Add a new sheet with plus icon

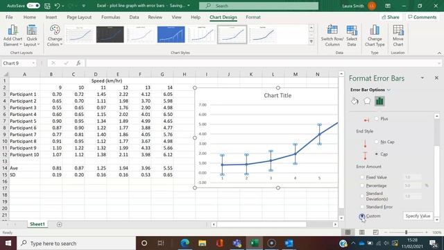pyautogui.click(x=59, y=224)
